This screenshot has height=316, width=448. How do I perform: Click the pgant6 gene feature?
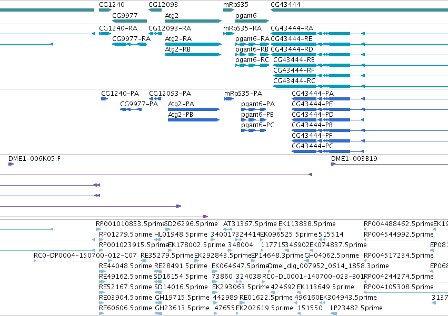pos(252,21)
